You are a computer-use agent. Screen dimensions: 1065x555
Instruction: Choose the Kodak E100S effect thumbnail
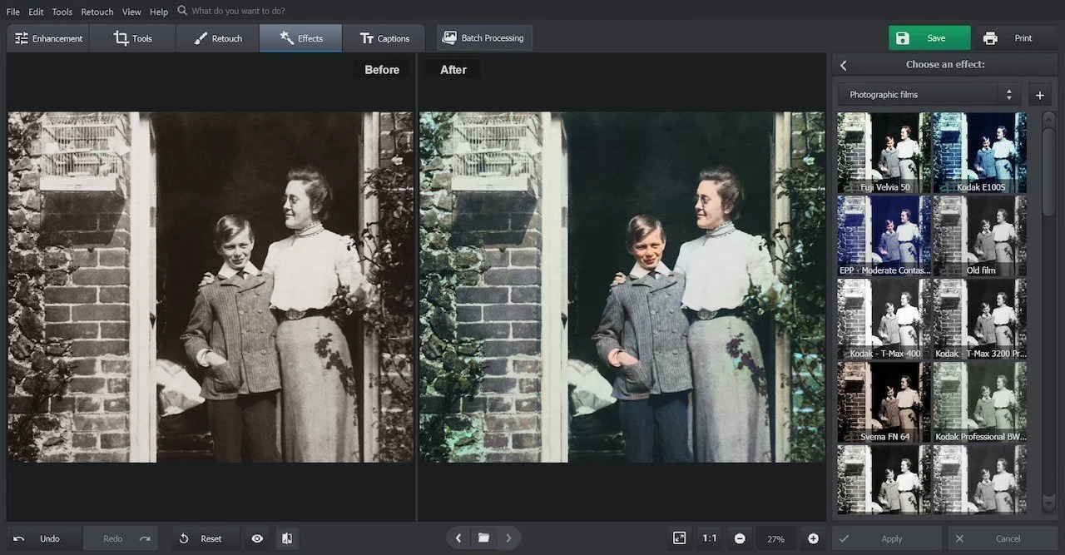pos(980,153)
